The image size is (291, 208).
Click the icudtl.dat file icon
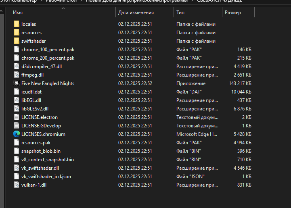coord(17,92)
